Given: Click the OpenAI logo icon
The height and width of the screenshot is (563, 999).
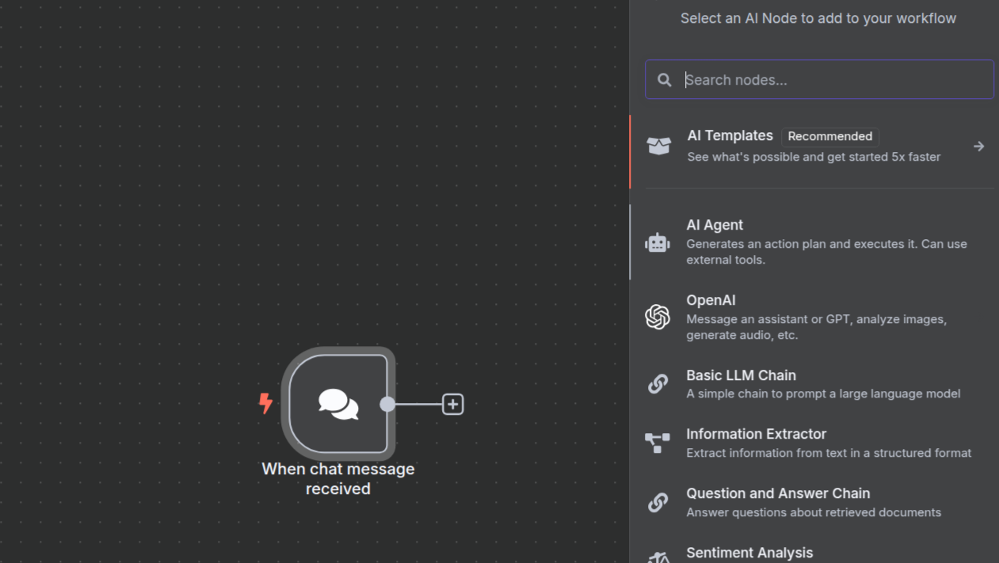Looking at the screenshot, I should 657,317.
